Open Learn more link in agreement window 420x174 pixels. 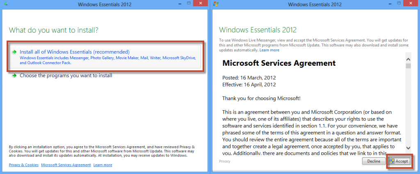pos(269,50)
